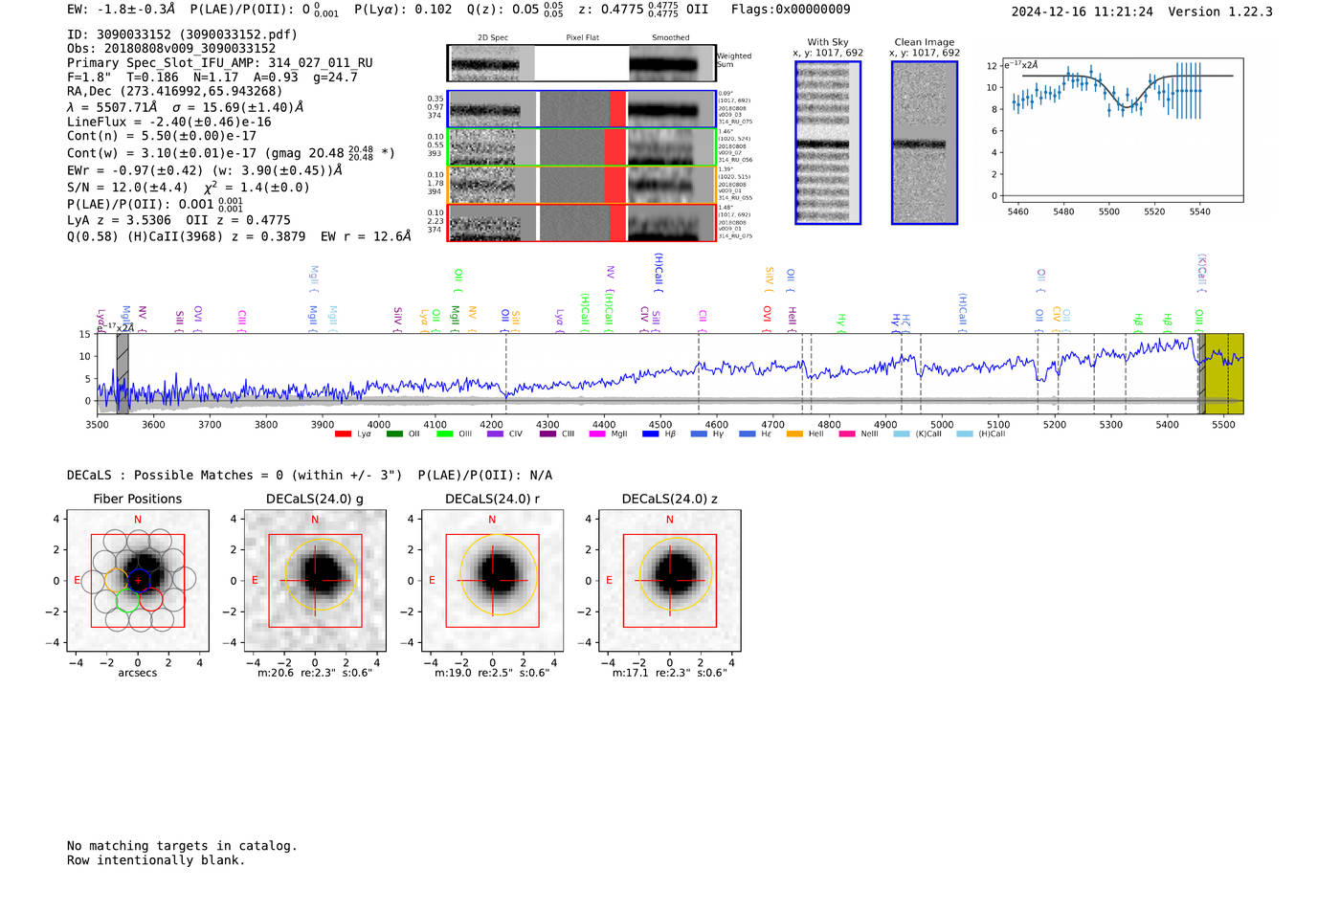Select the Primary Spec_Slot_IFU_AMP 314_027_011_RU line

220,63
